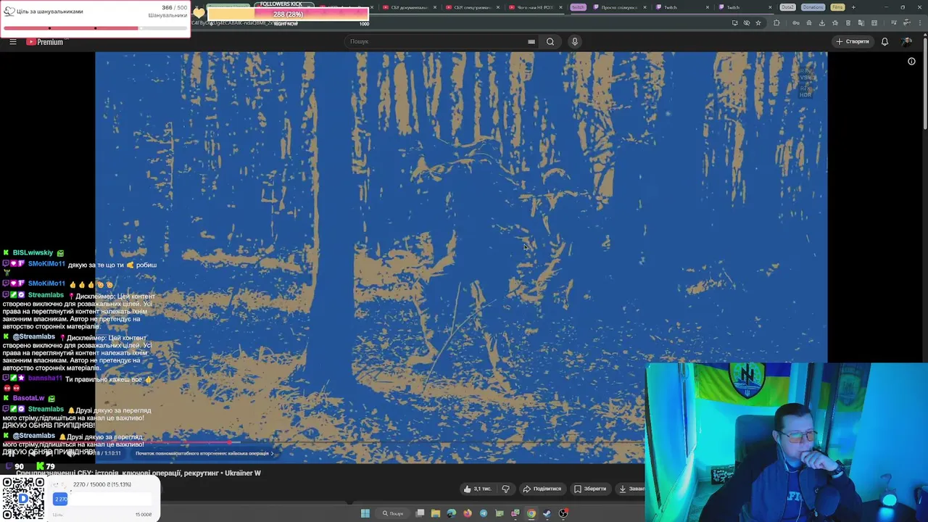Screen dimensions: 928x522
Task: Show video info icon beside player
Action: point(912,62)
